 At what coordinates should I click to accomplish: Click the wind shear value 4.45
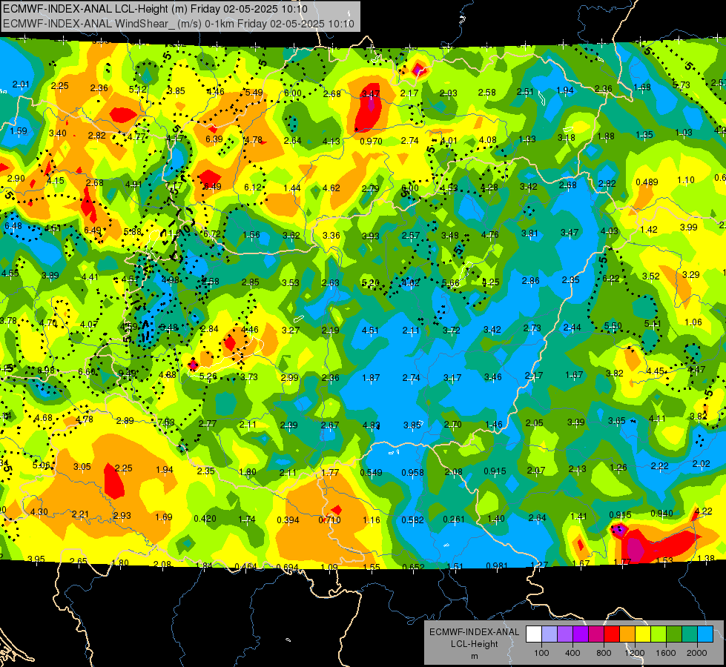[x=655, y=371]
